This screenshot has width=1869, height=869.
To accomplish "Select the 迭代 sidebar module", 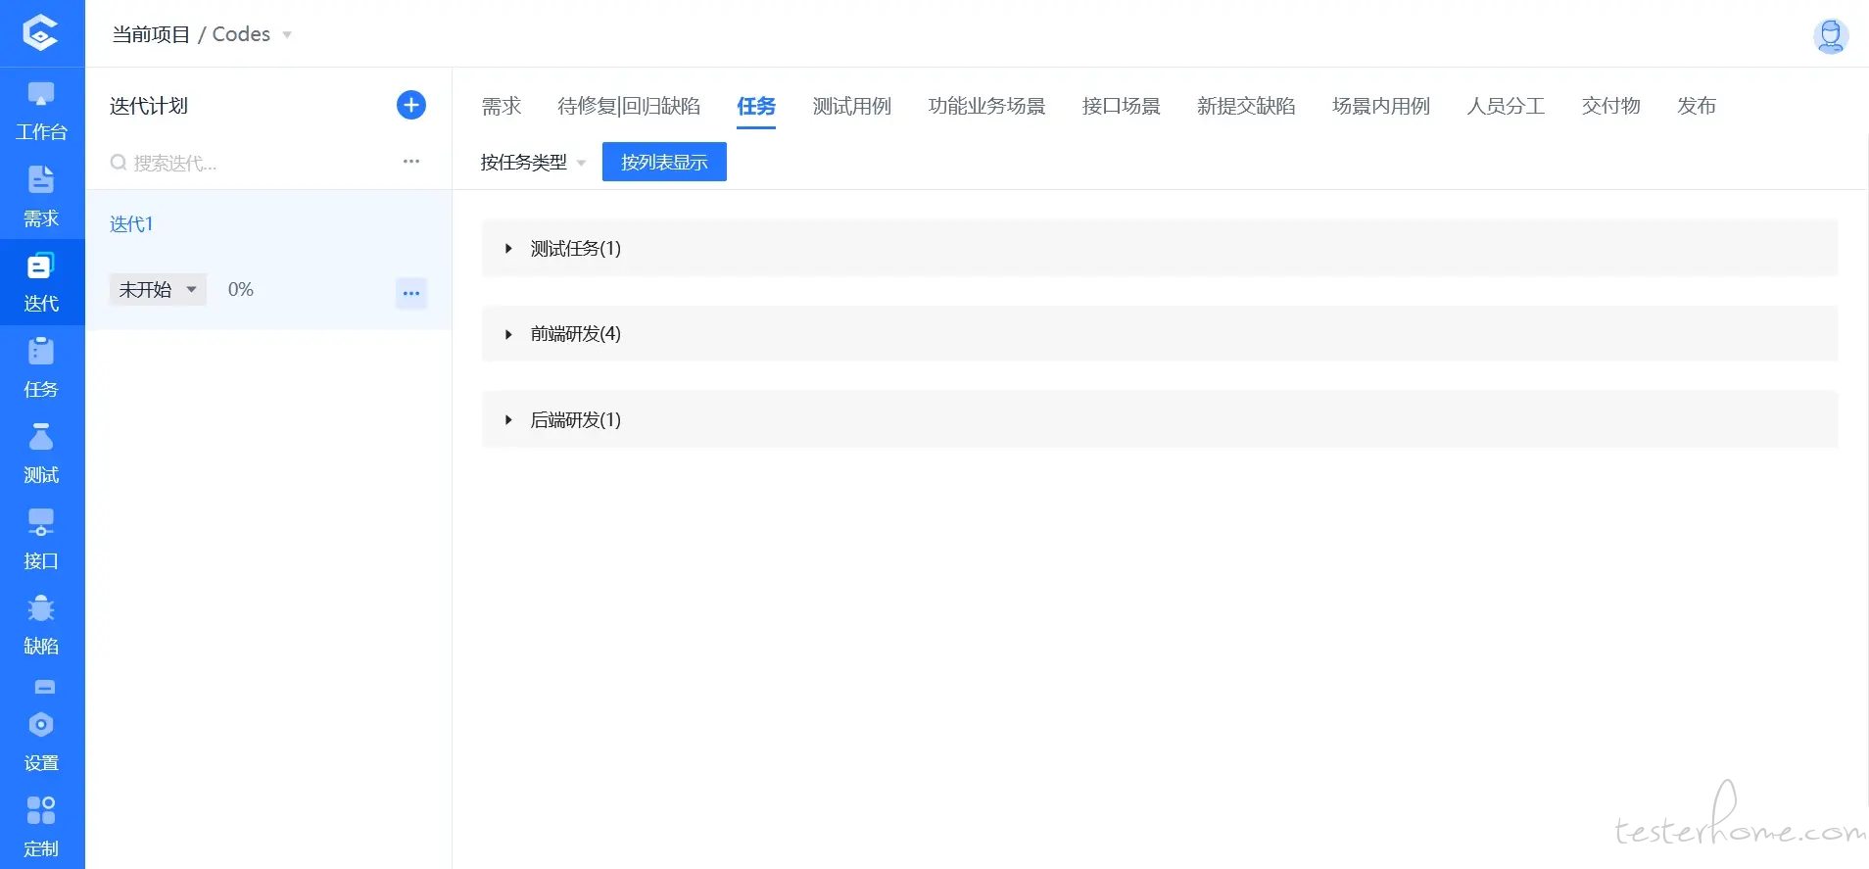I will tap(41, 282).
